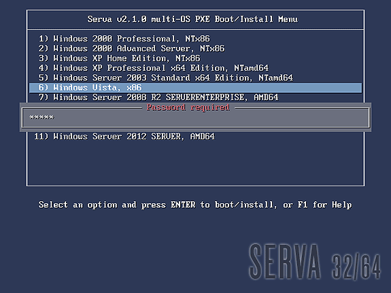The height and width of the screenshot is (293, 391).
Task: Choose Windows XP Professional x64 Edition
Action: (154, 68)
